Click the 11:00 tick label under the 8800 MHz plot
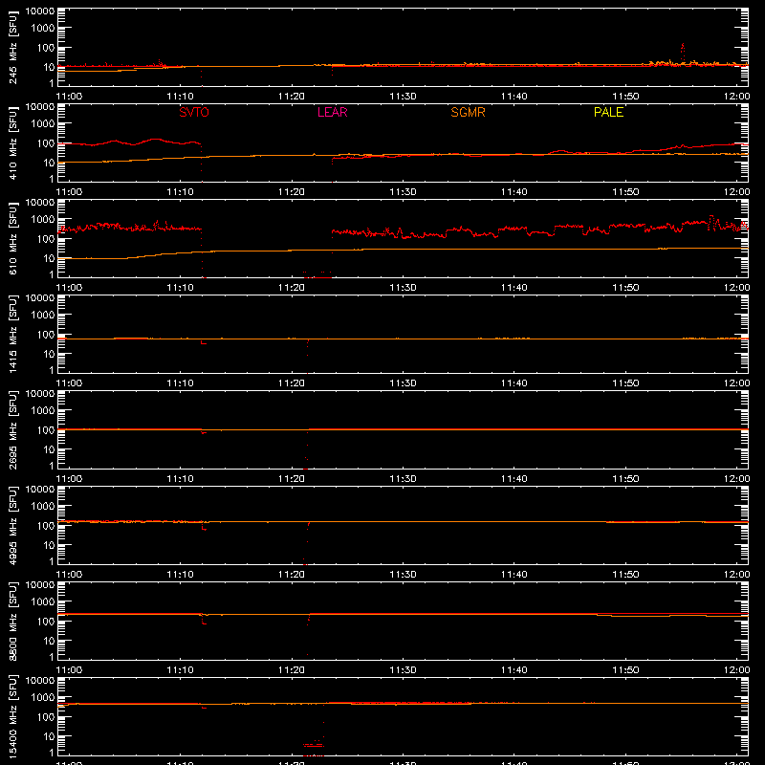The height and width of the screenshot is (765, 765). tap(69, 670)
